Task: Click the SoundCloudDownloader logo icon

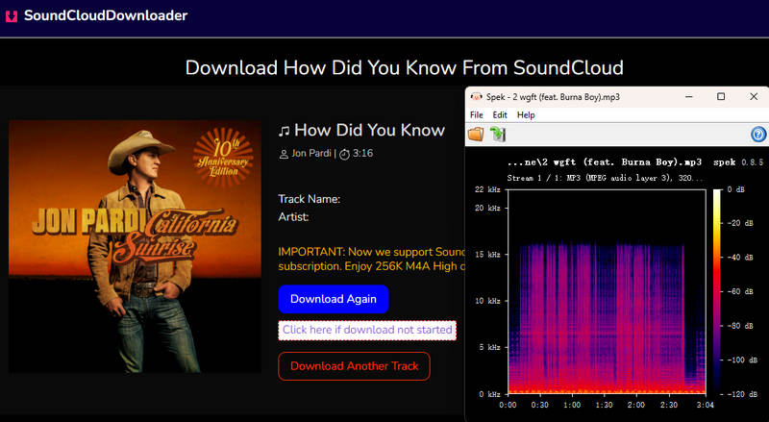Action: [x=12, y=16]
